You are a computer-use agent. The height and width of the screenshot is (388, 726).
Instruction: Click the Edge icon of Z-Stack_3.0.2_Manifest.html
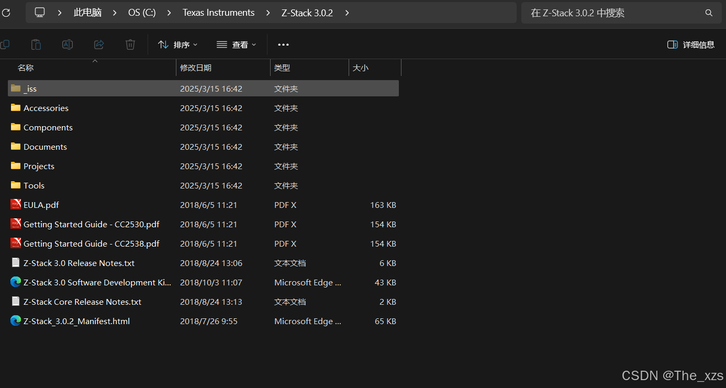click(x=16, y=320)
